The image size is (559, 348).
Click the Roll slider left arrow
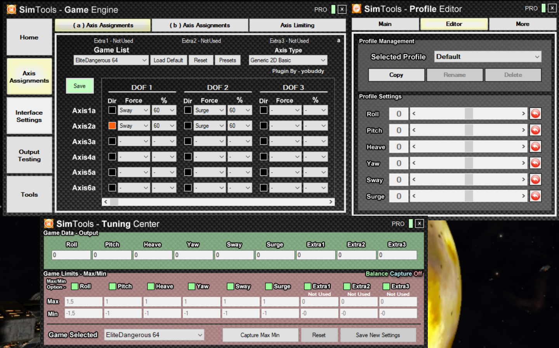tap(414, 113)
